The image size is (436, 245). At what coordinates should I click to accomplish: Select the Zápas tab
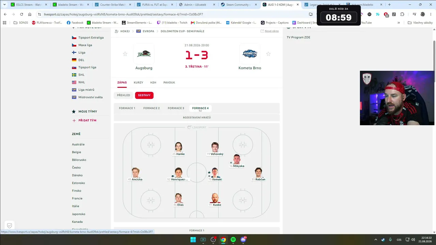[x=122, y=82]
